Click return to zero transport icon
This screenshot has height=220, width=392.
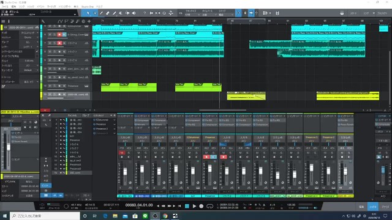pos(179,206)
